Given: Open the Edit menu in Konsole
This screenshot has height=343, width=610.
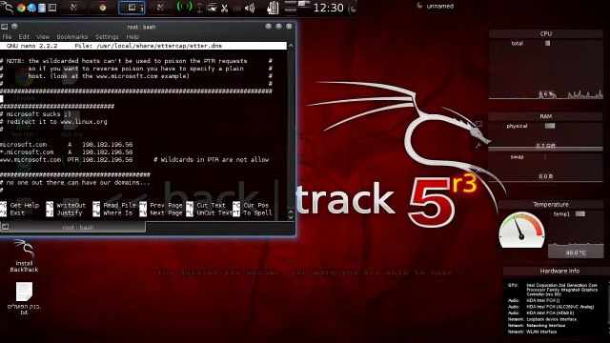Looking at the screenshot, I should tap(24, 36).
